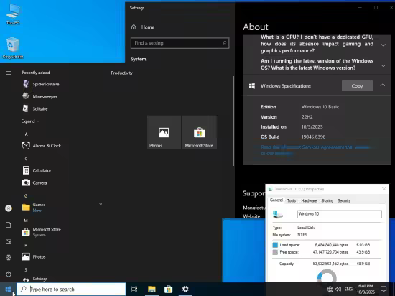Click letter C header in app list
The height and width of the screenshot is (296, 395).
pos(26,159)
